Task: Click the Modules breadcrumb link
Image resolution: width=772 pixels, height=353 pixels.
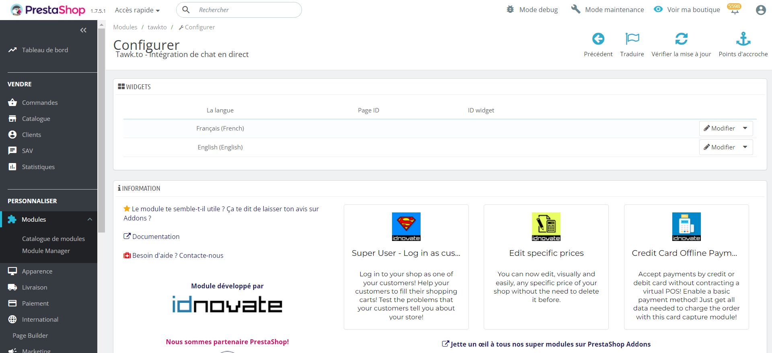Action: 125,27
